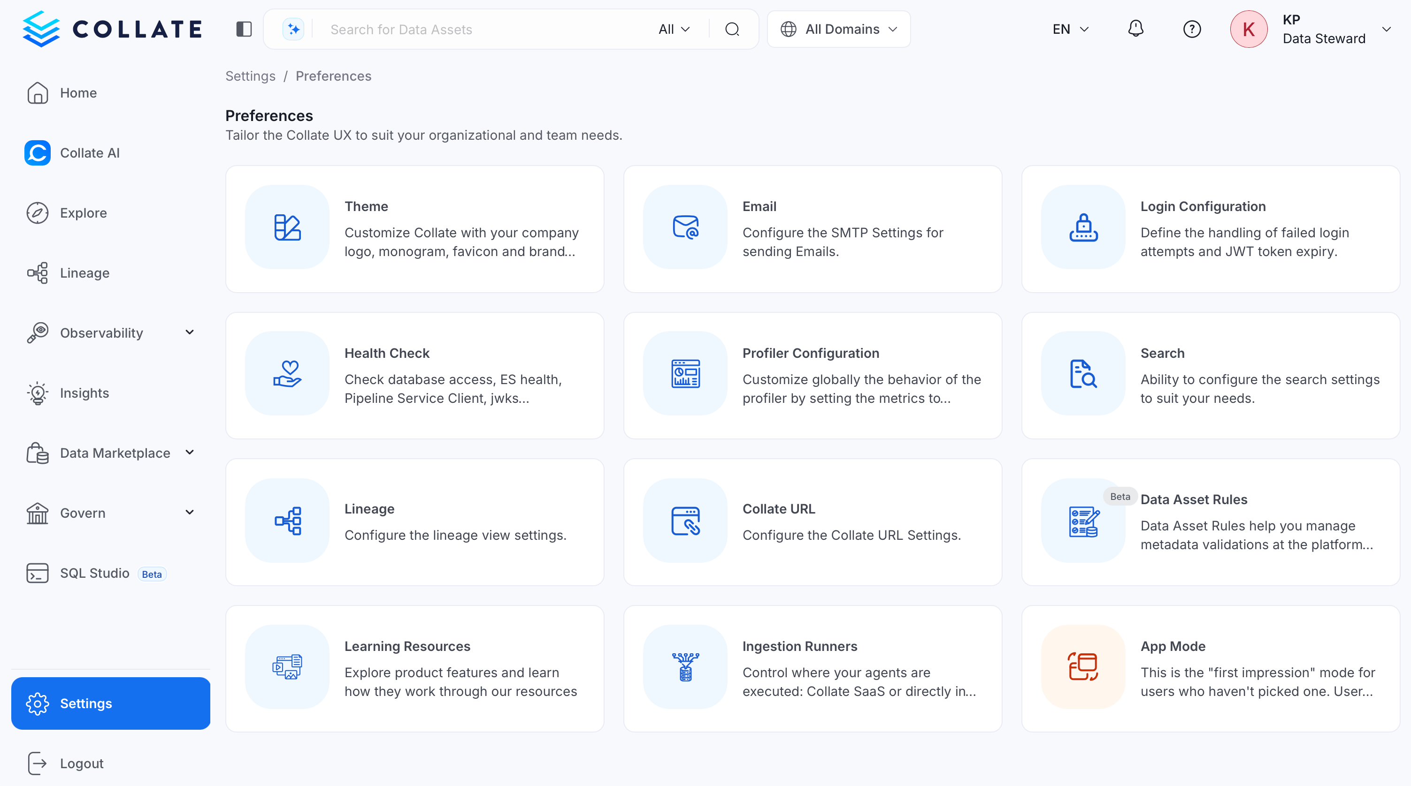Screen dimensions: 1411x786
Task: Click the Collate URL link icon
Action: 685,521
